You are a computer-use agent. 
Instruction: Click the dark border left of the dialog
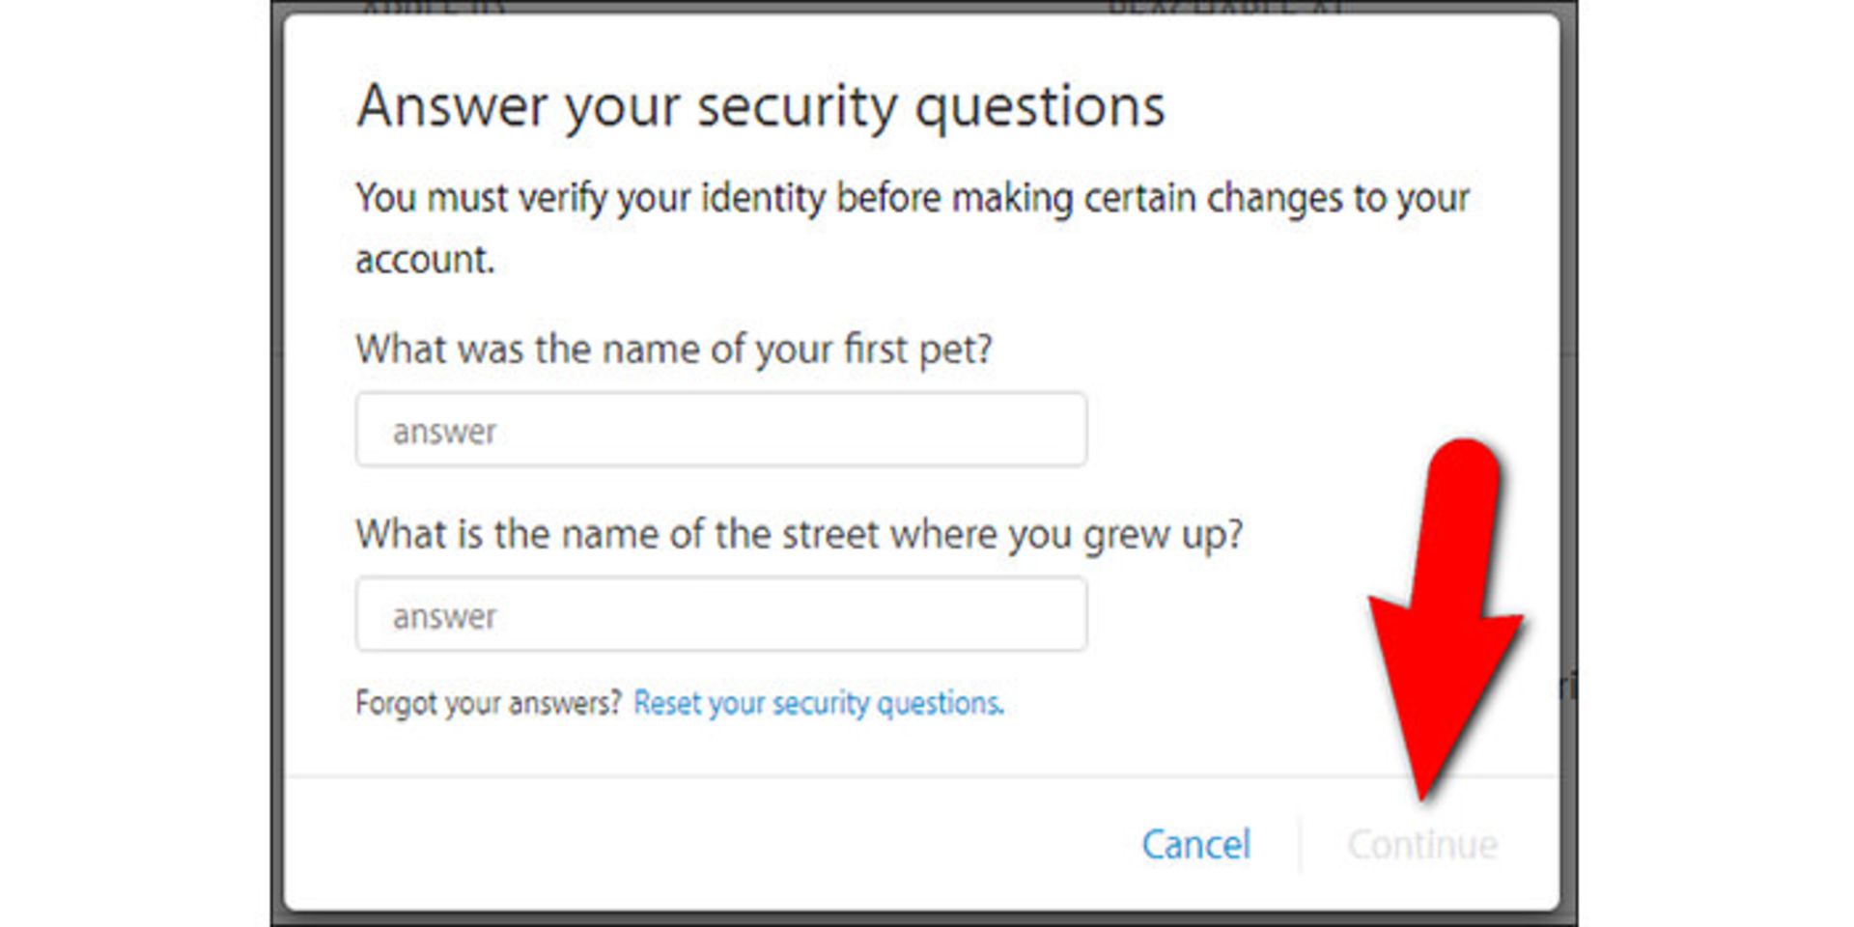(x=277, y=463)
